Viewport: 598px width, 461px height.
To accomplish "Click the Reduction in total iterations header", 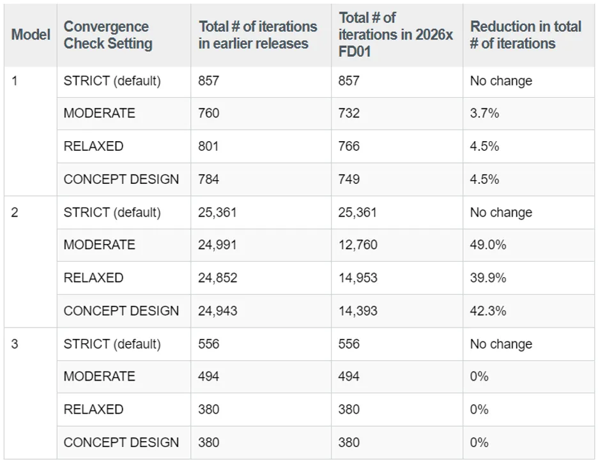I will (x=525, y=35).
